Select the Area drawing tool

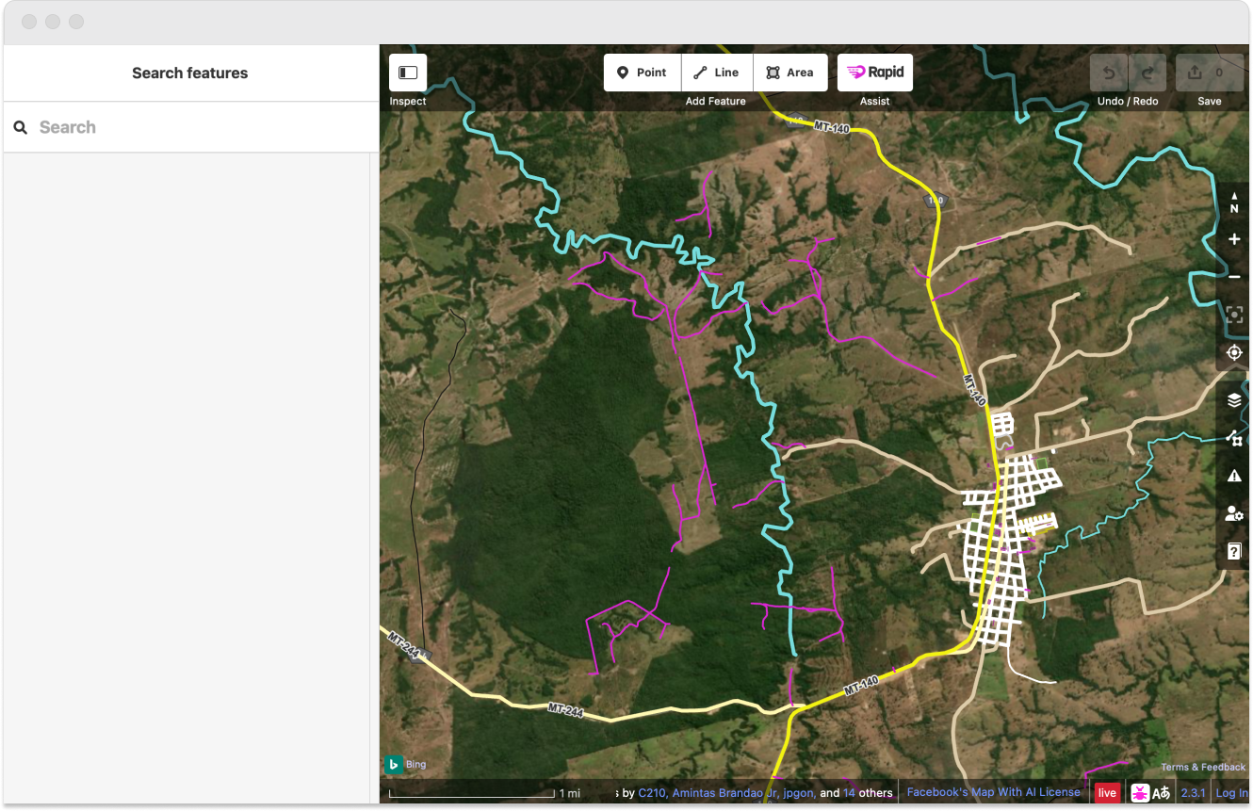[x=790, y=73]
